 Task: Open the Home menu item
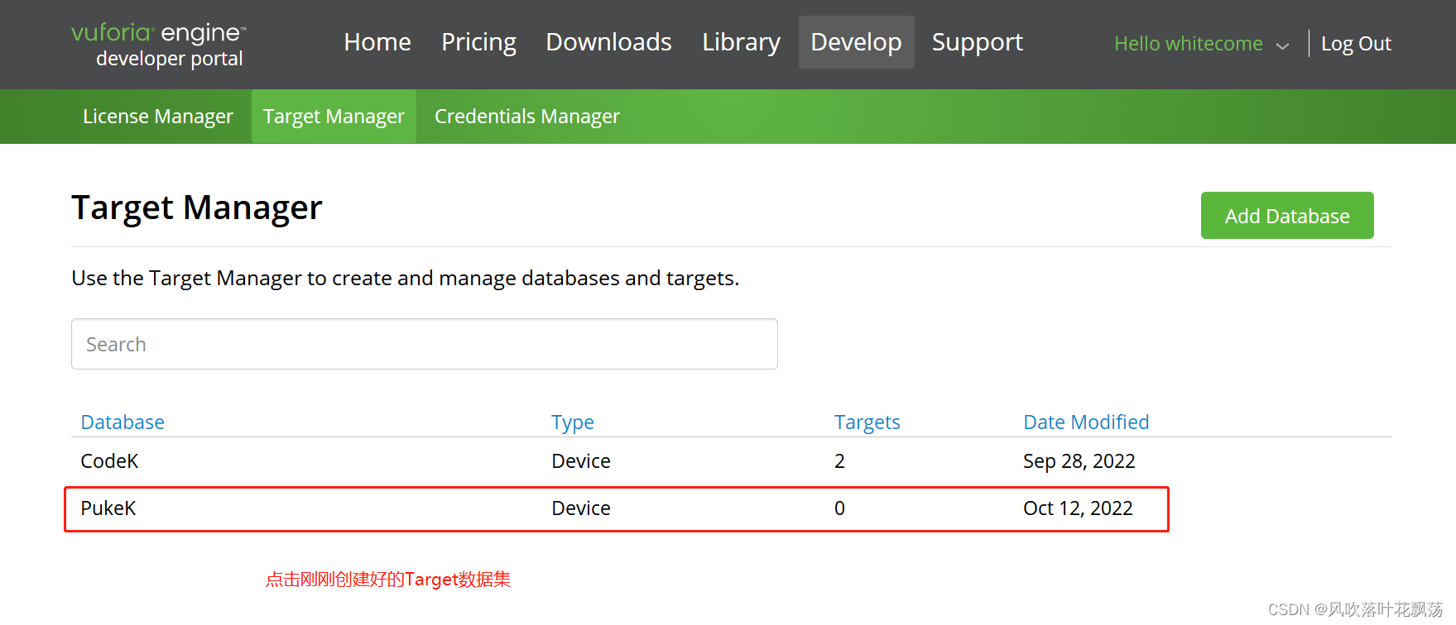(377, 42)
